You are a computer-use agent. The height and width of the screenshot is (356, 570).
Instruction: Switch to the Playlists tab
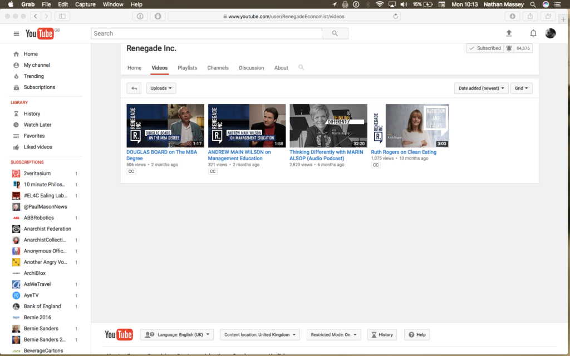(187, 68)
